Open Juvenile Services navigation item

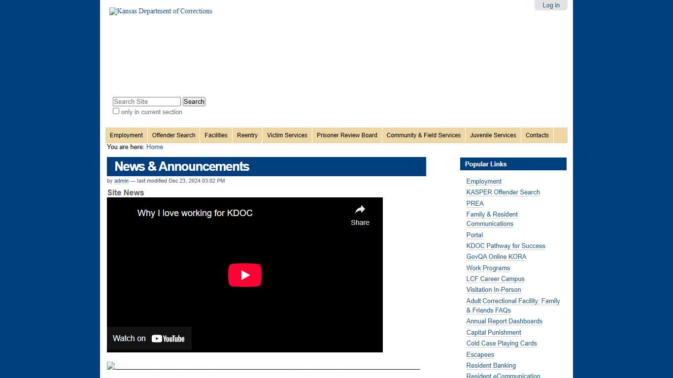click(x=493, y=135)
